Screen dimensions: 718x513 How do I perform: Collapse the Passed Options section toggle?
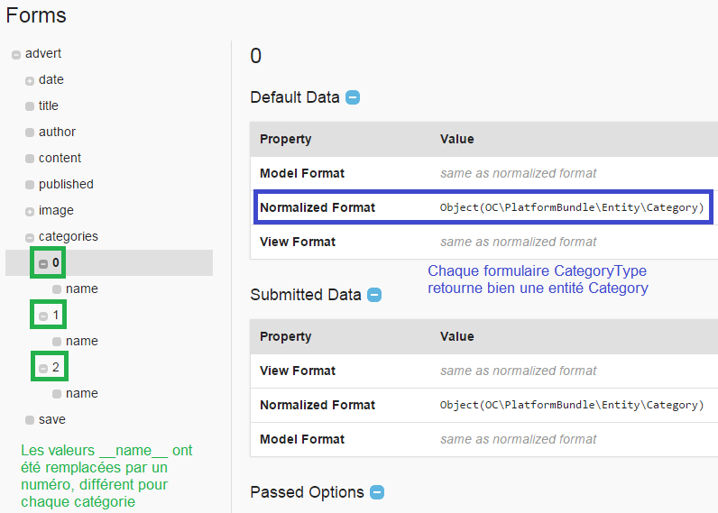[377, 492]
